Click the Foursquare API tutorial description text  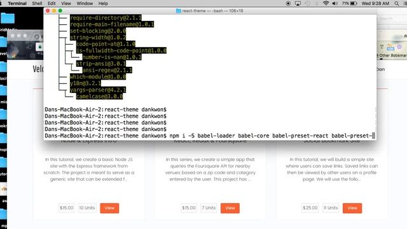tap(210, 169)
